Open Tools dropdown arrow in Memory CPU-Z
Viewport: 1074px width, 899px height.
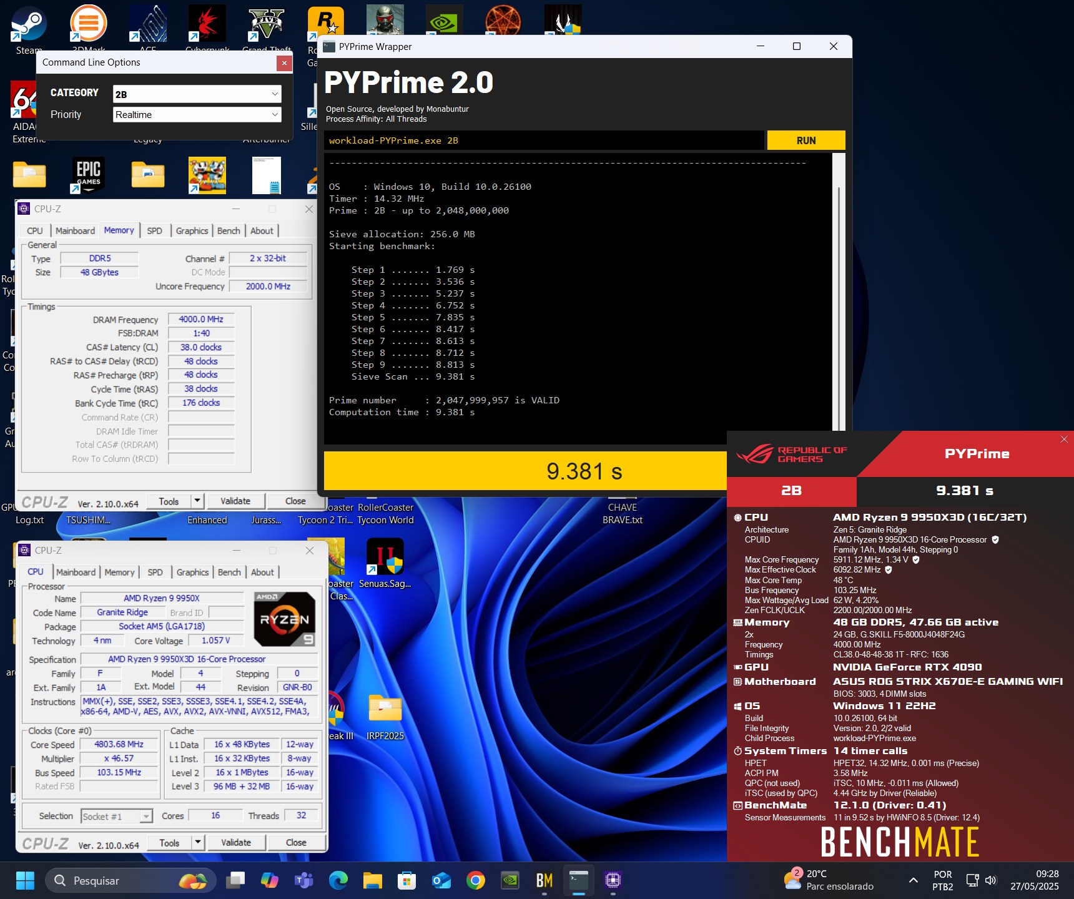197,501
